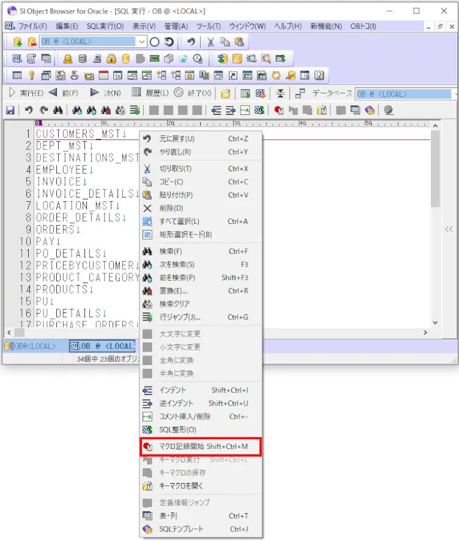Click the blue floppy save icon
The width and height of the screenshot is (459, 540).
pos(10,111)
